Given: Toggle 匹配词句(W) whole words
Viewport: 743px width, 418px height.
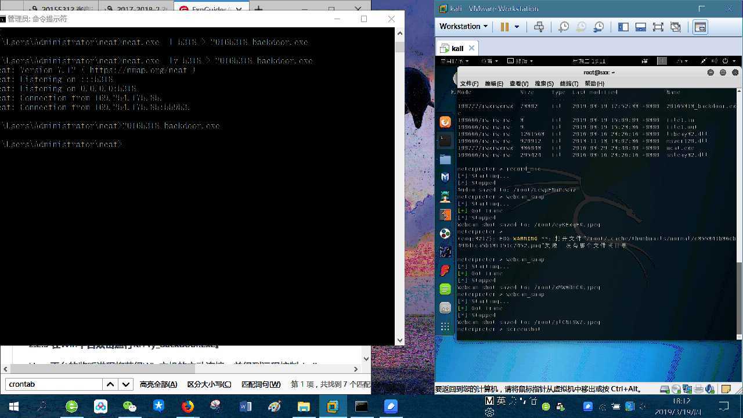Looking at the screenshot, I should tap(261, 384).
